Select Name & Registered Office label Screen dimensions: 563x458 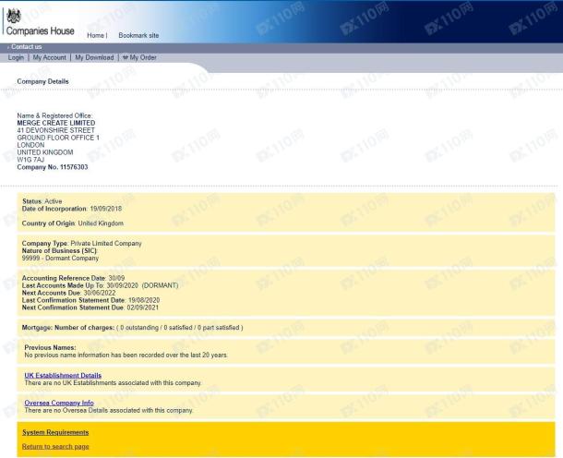tap(54, 115)
